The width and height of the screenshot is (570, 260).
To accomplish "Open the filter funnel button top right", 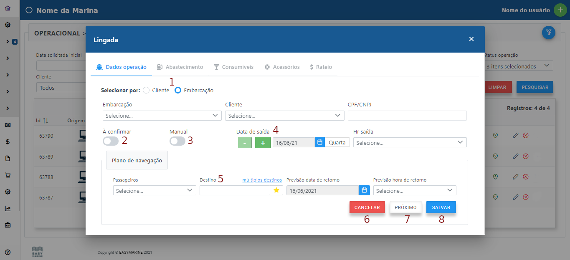I will click(548, 33).
